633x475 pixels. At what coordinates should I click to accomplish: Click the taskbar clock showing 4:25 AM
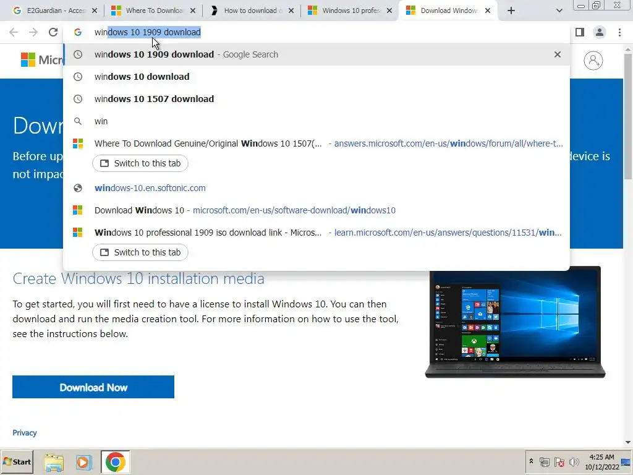coord(601,461)
